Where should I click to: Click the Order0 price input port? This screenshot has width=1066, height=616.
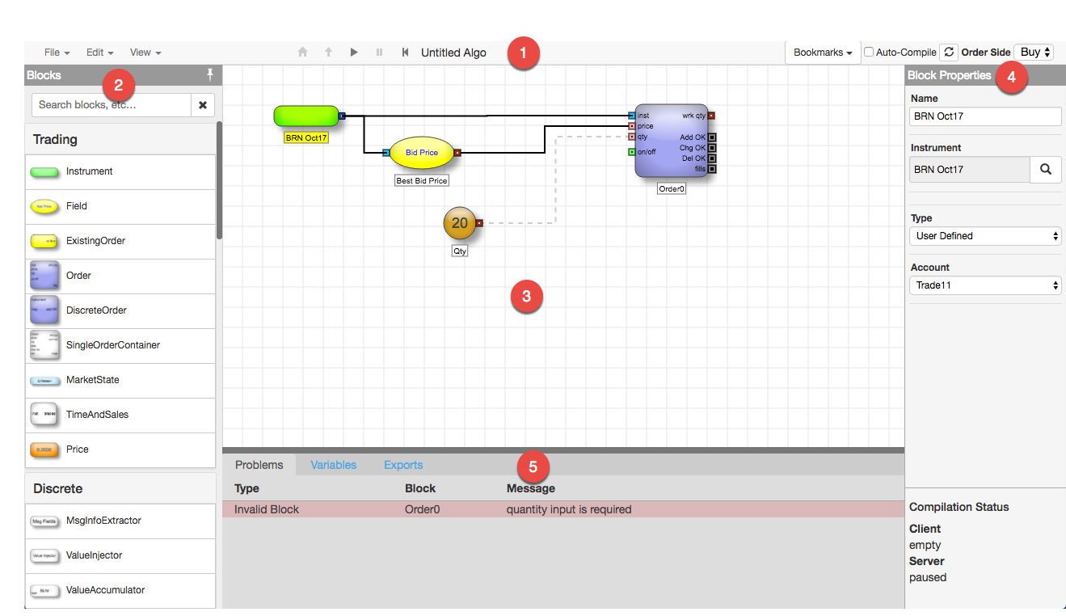click(x=632, y=126)
